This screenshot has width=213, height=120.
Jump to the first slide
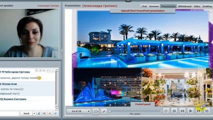pos(174,111)
